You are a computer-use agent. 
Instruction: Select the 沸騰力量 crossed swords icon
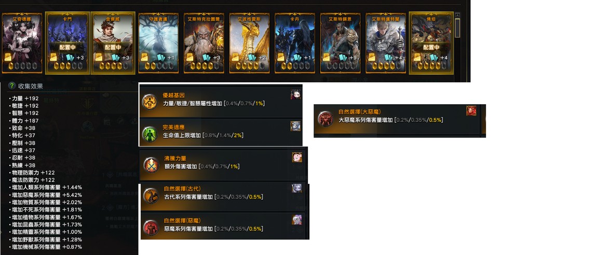tap(151, 165)
